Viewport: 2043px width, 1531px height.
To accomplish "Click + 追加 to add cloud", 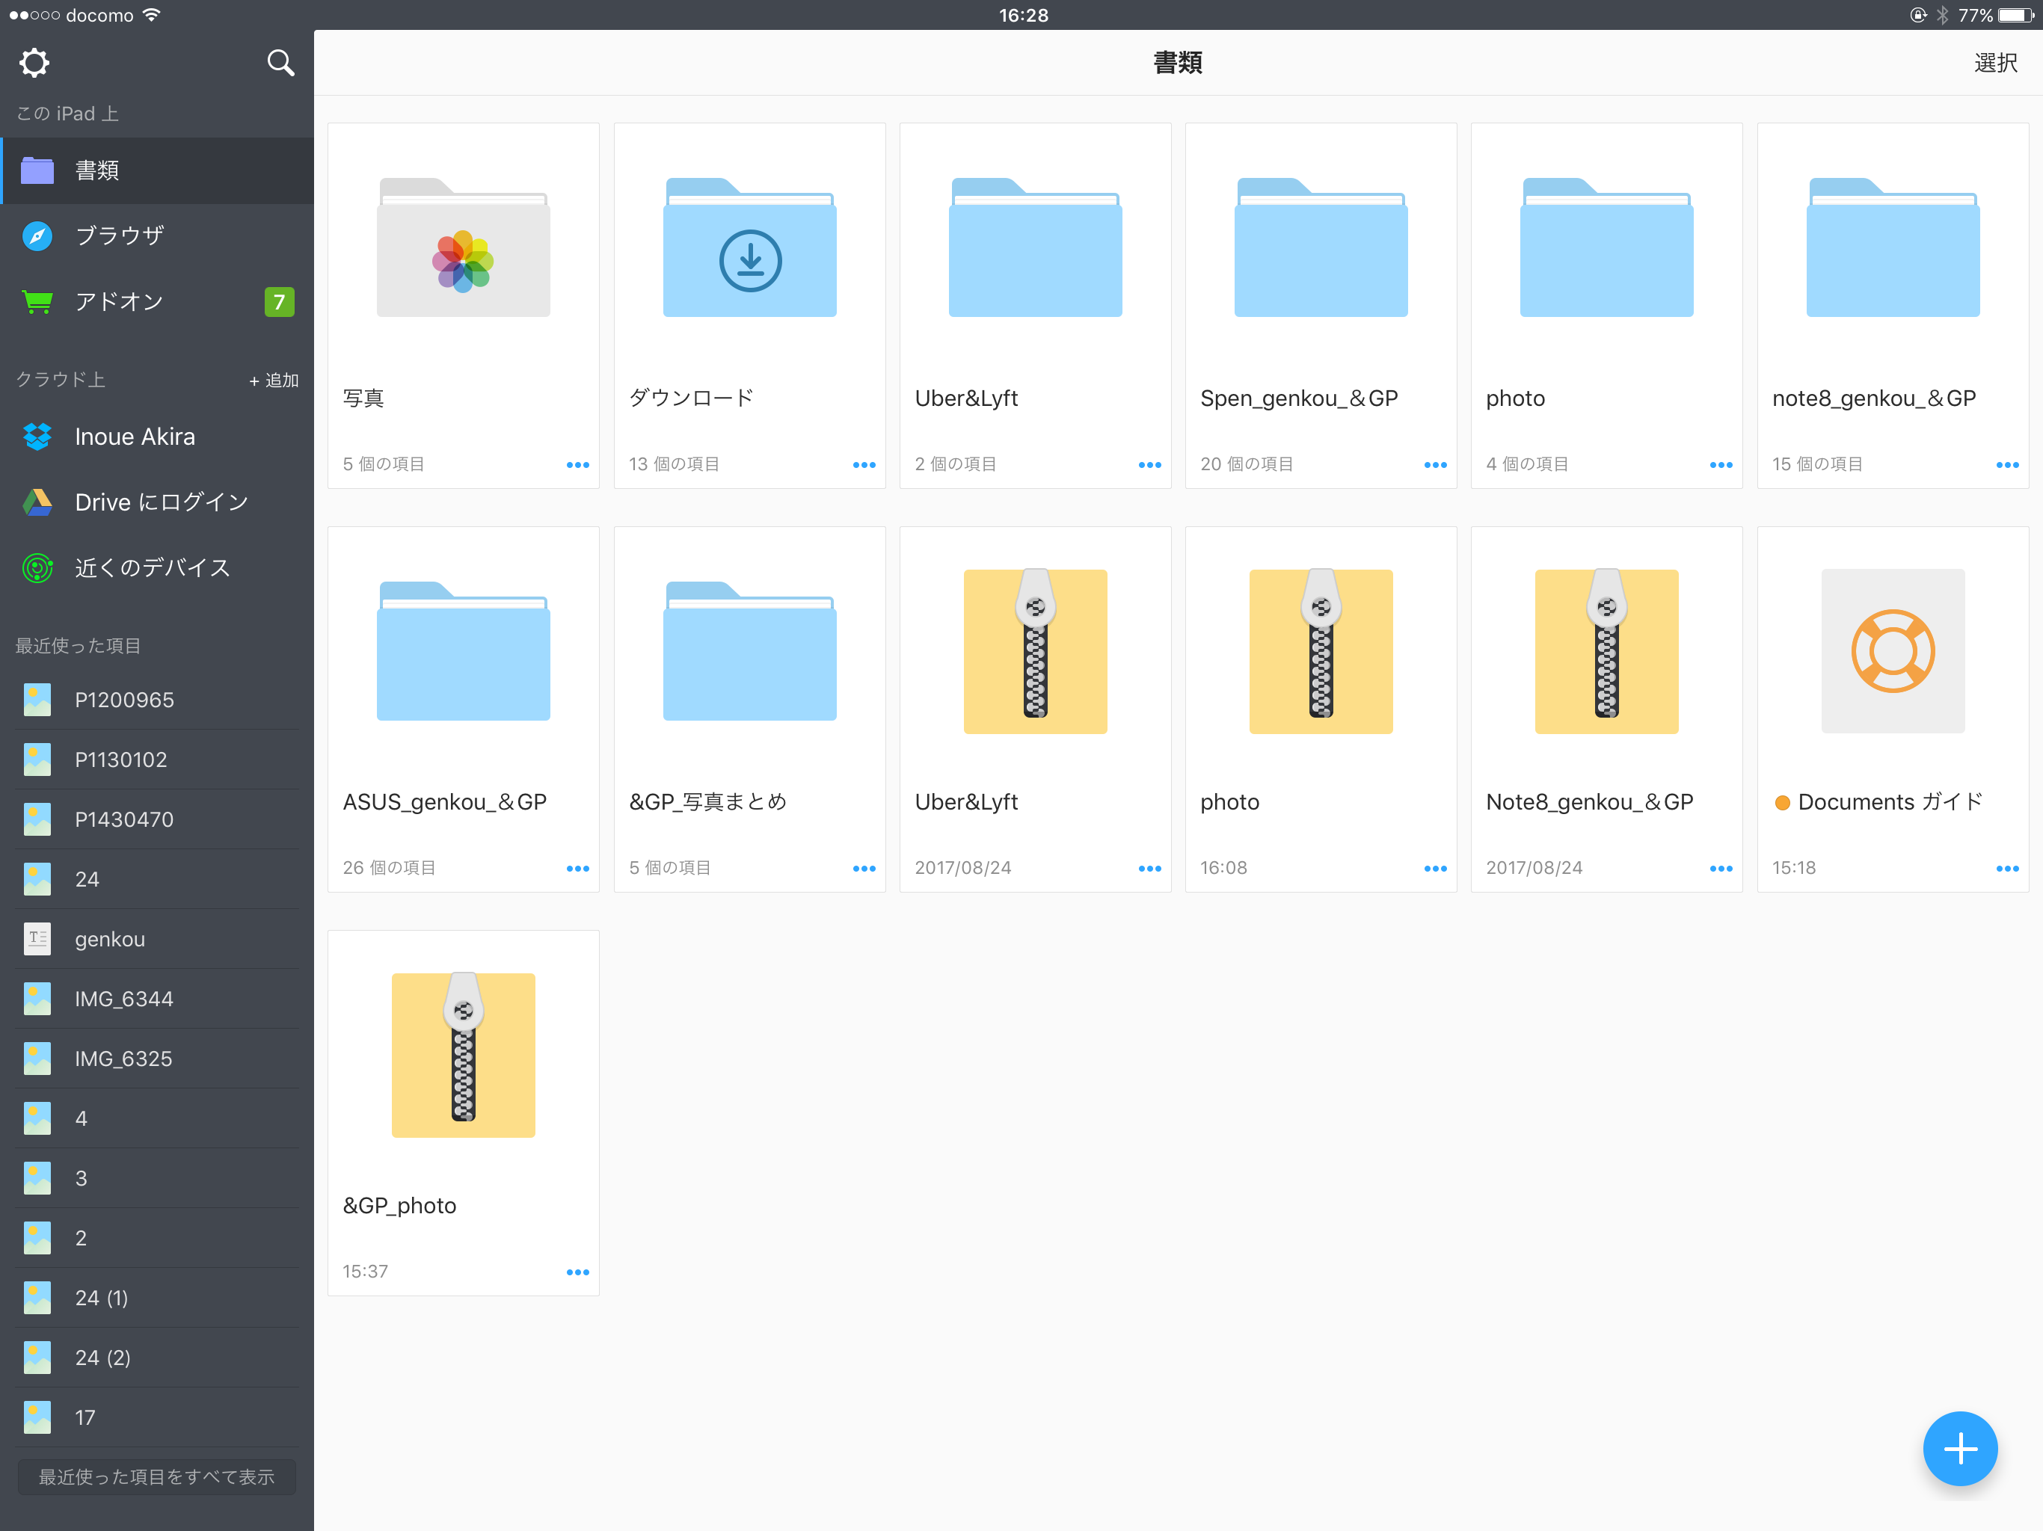I will (x=274, y=381).
